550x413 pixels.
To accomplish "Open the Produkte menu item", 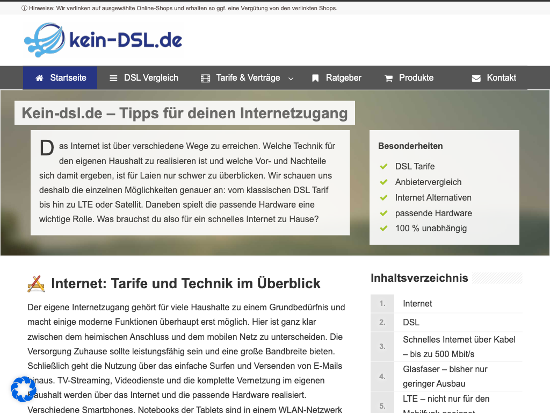I will (x=416, y=78).
